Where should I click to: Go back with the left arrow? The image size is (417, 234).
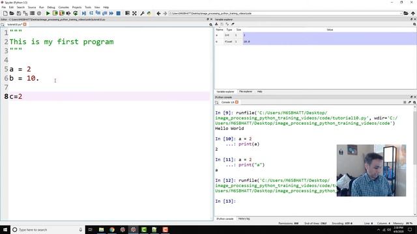tap(158, 13)
